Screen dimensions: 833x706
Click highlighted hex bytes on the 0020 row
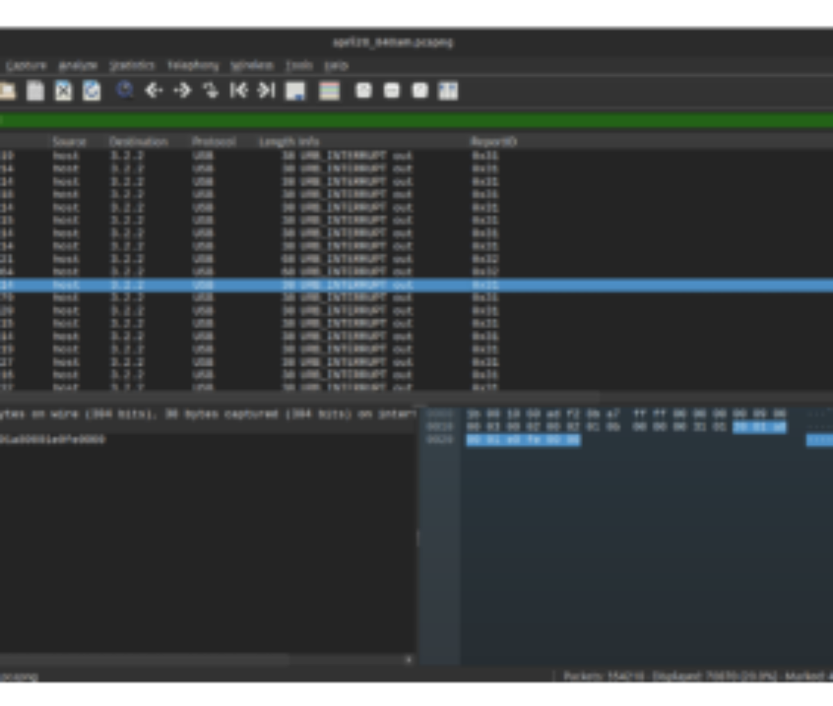523,440
